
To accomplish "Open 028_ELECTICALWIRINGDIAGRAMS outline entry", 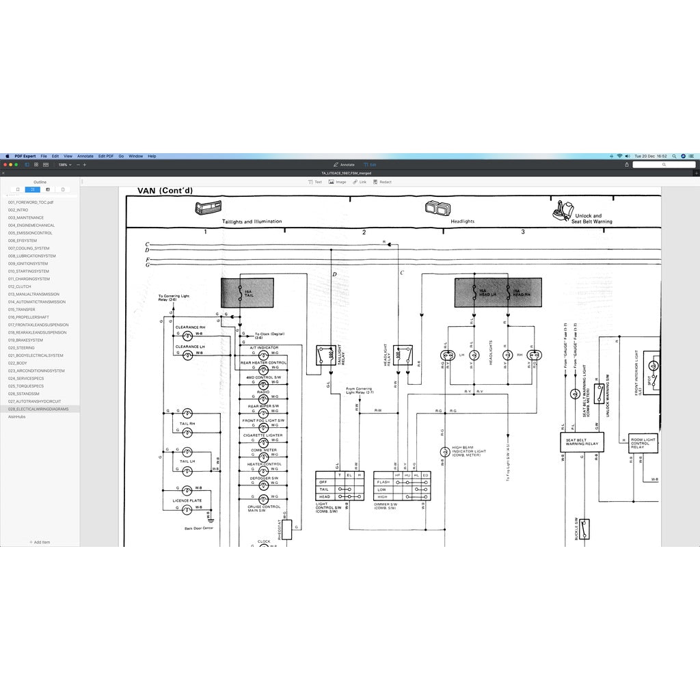I will 38,409.
